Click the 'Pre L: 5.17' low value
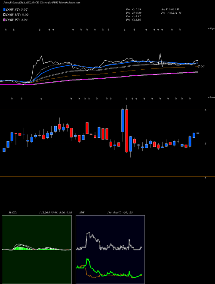 click(x=134, y=16)
